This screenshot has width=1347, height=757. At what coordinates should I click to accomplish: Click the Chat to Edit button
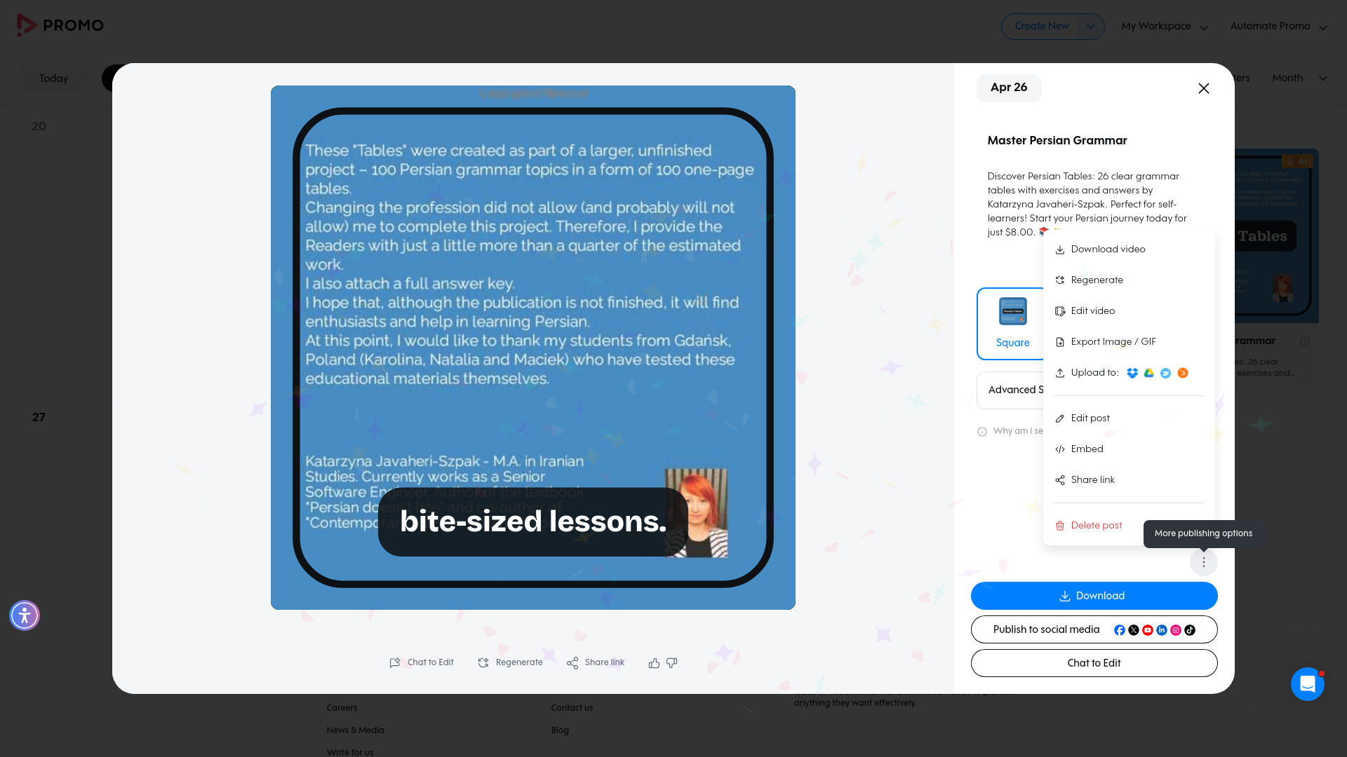click(1094, 662)
